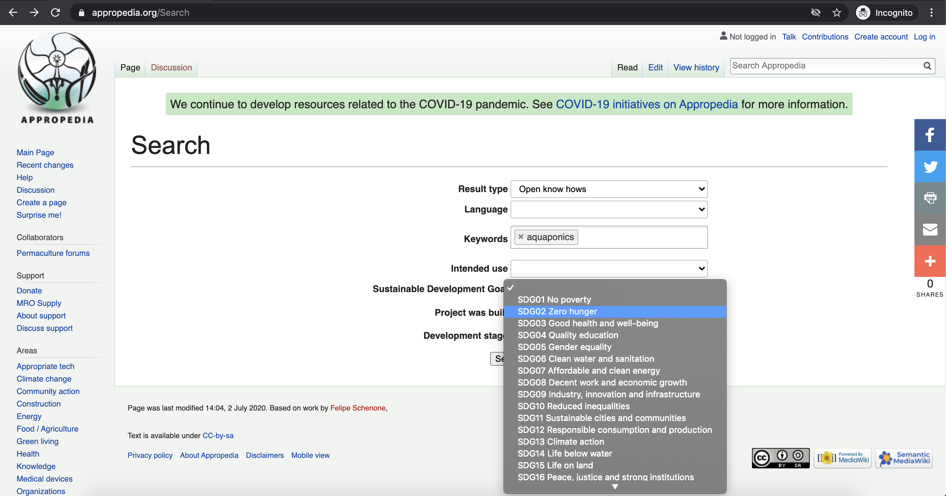This screenshot has height=496, width=946.
Task: Click the Appropedia globe logo
Action: point(57,72)
